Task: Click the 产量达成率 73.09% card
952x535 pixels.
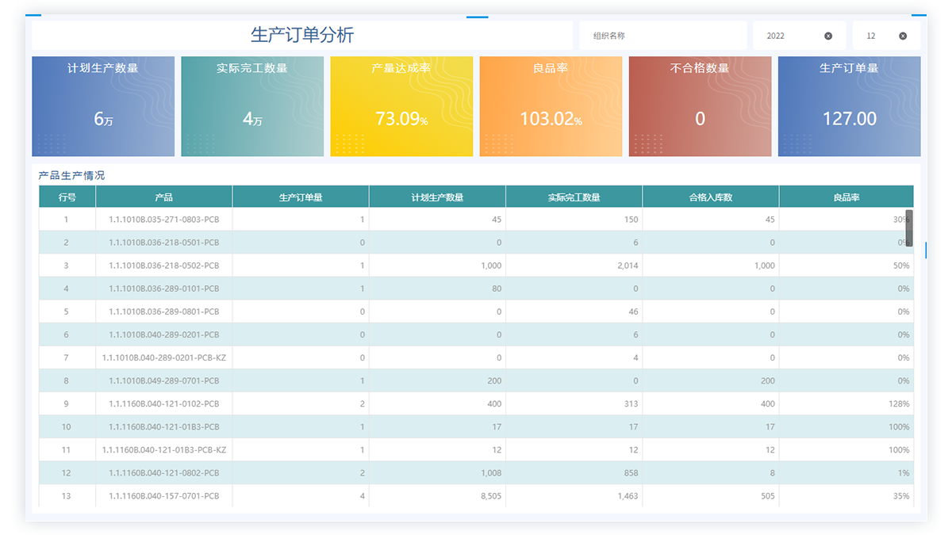Action: 401,106
